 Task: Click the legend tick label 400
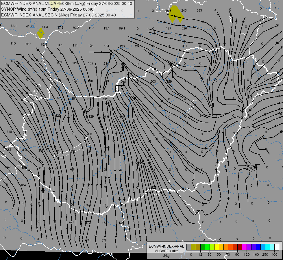pos(274,255)
